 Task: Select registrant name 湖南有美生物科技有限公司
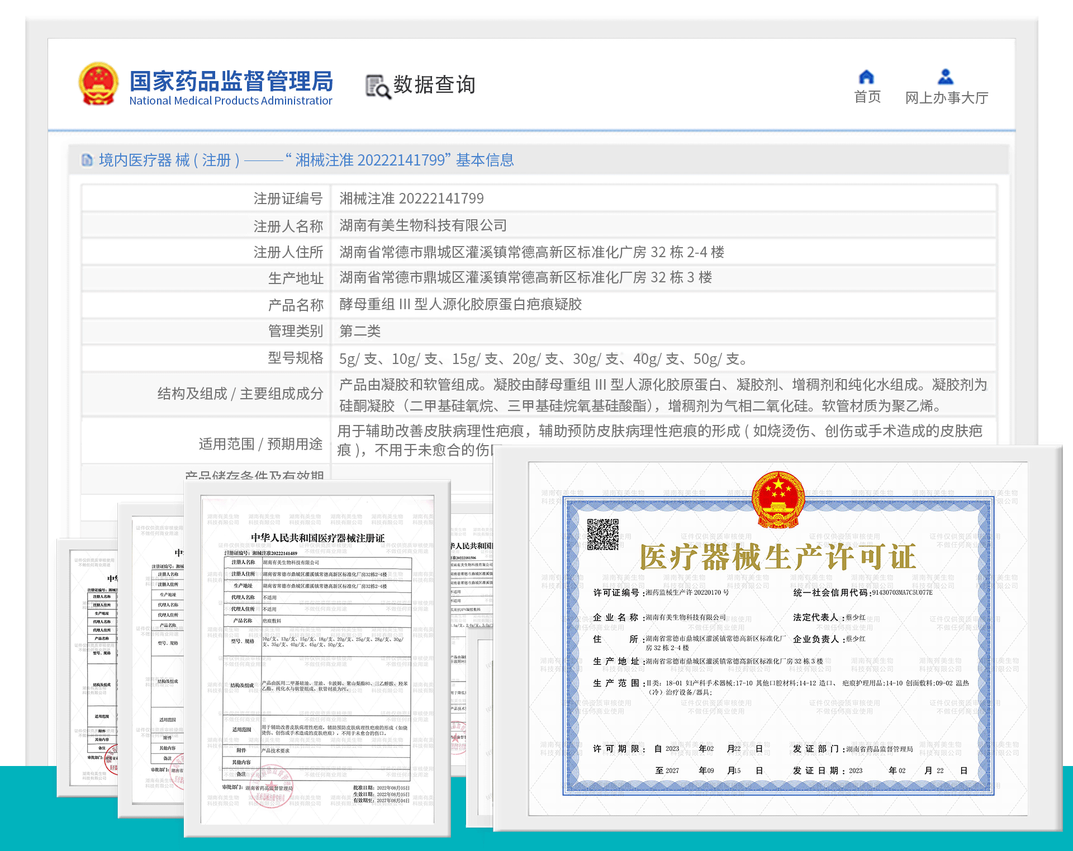click(x=423, y=225)
